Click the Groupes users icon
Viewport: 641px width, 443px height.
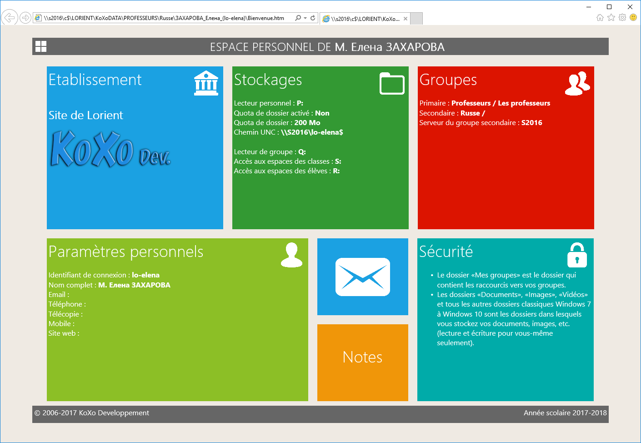(x=577, y=83)
